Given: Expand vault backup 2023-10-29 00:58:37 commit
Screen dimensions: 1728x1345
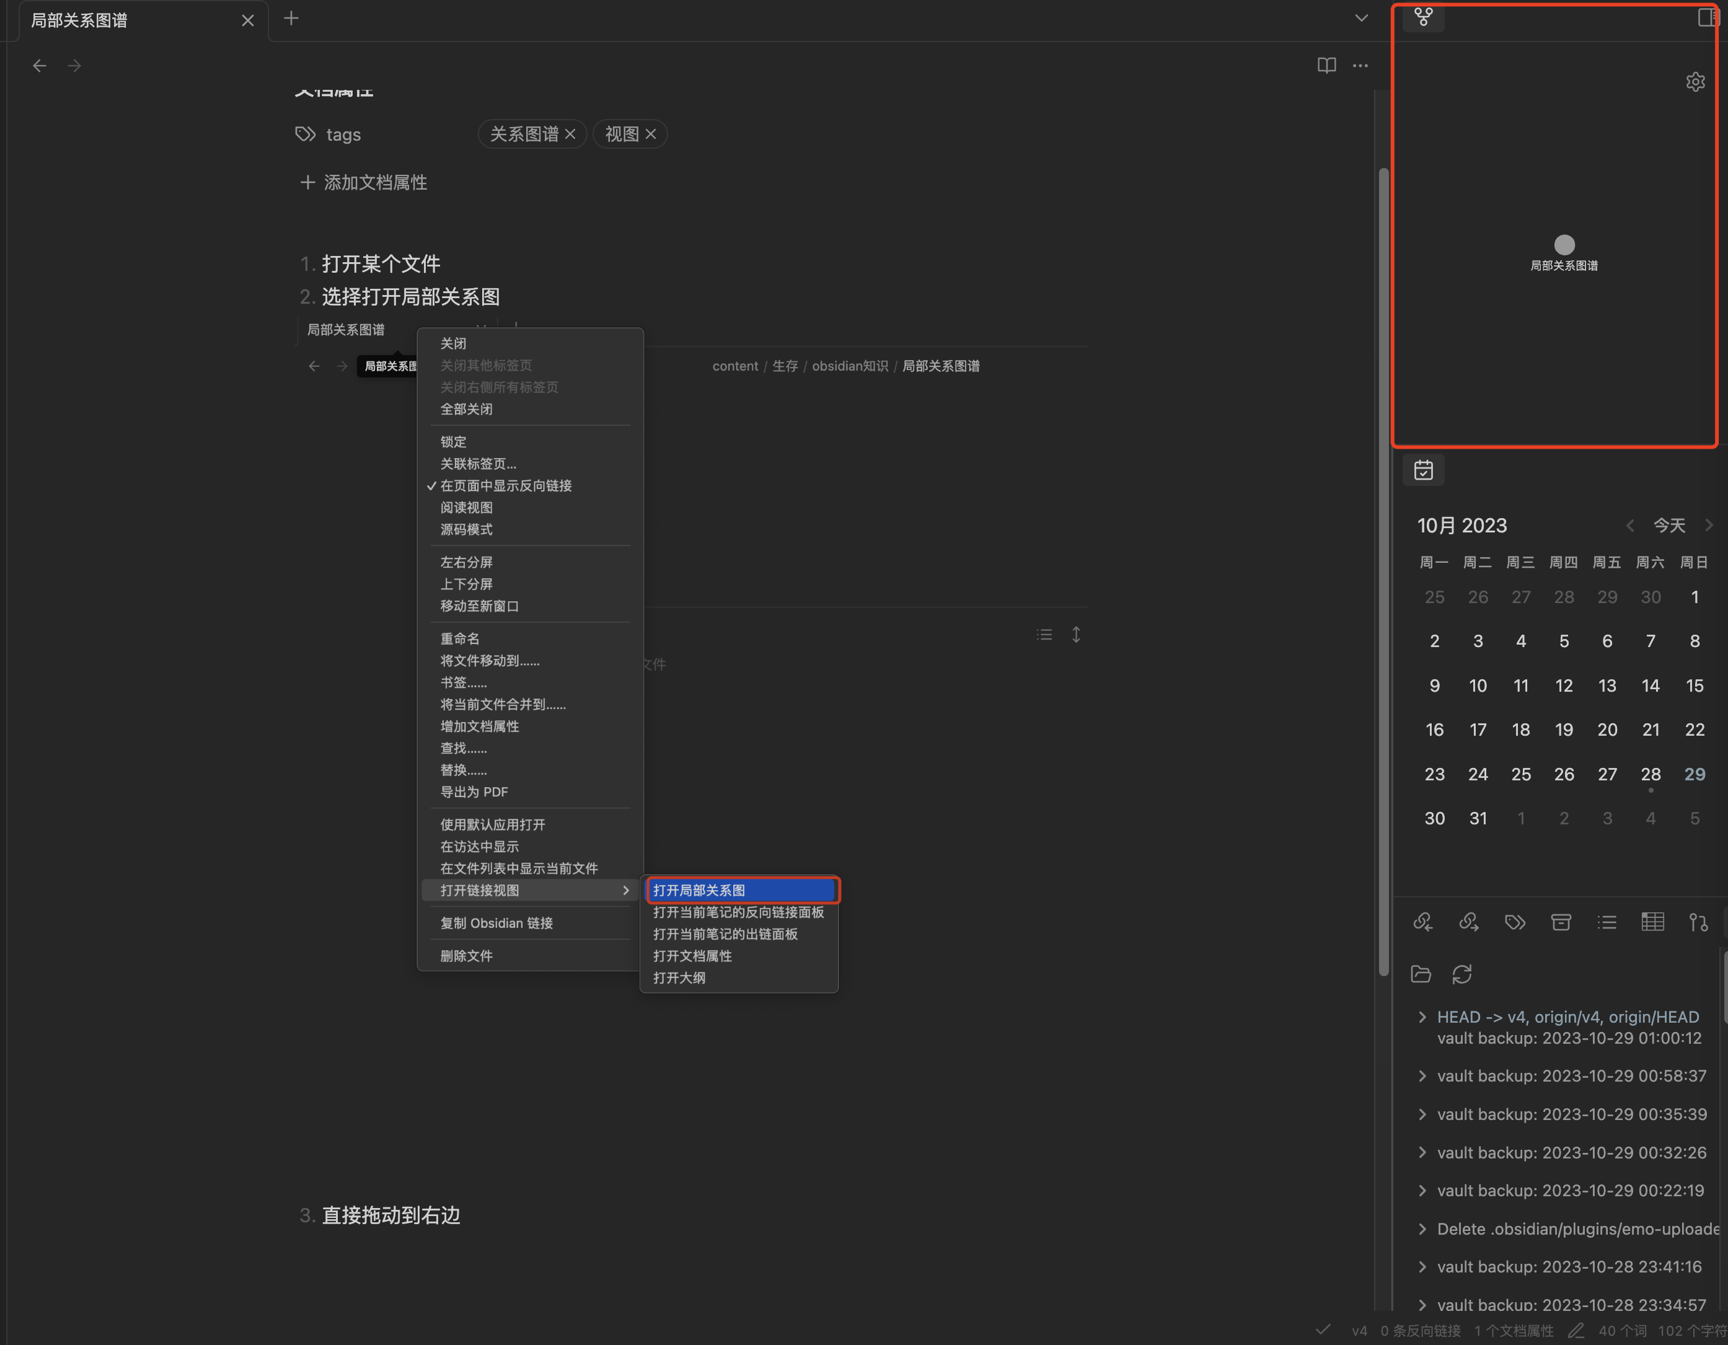Looking at the screenshot, I should [x=1422, y=1076].
